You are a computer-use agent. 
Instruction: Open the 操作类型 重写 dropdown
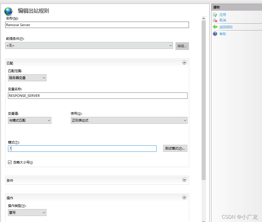27,212
